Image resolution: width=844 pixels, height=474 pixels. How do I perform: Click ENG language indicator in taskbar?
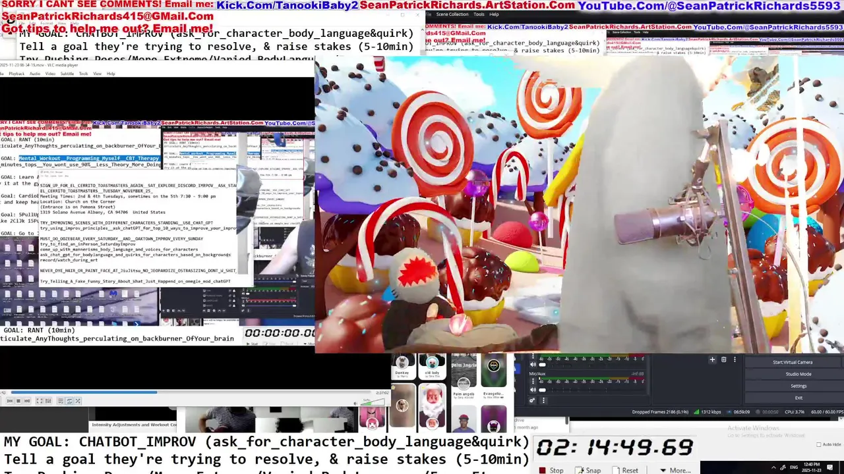(794, 467)
